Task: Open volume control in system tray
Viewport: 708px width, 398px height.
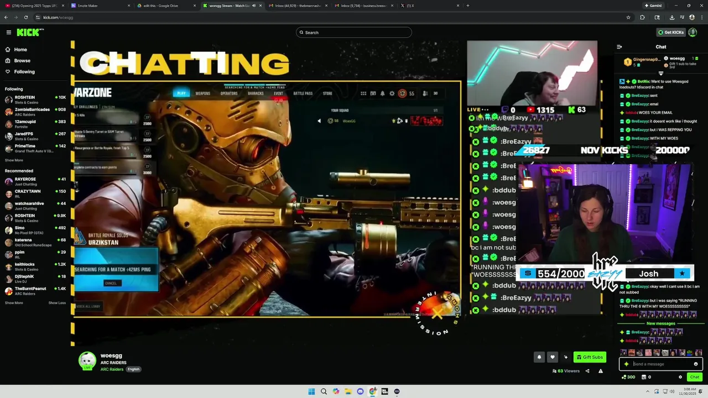Action: pyautogui.click(x=672, y=391)
